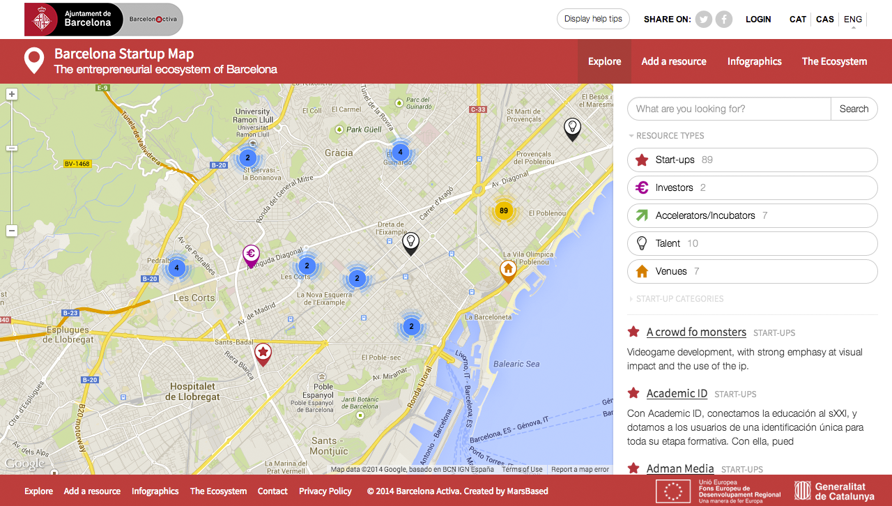This screenshot has width=892, height=506.
Task: Open the Privacy Policy from the footer
Action: 325,491
